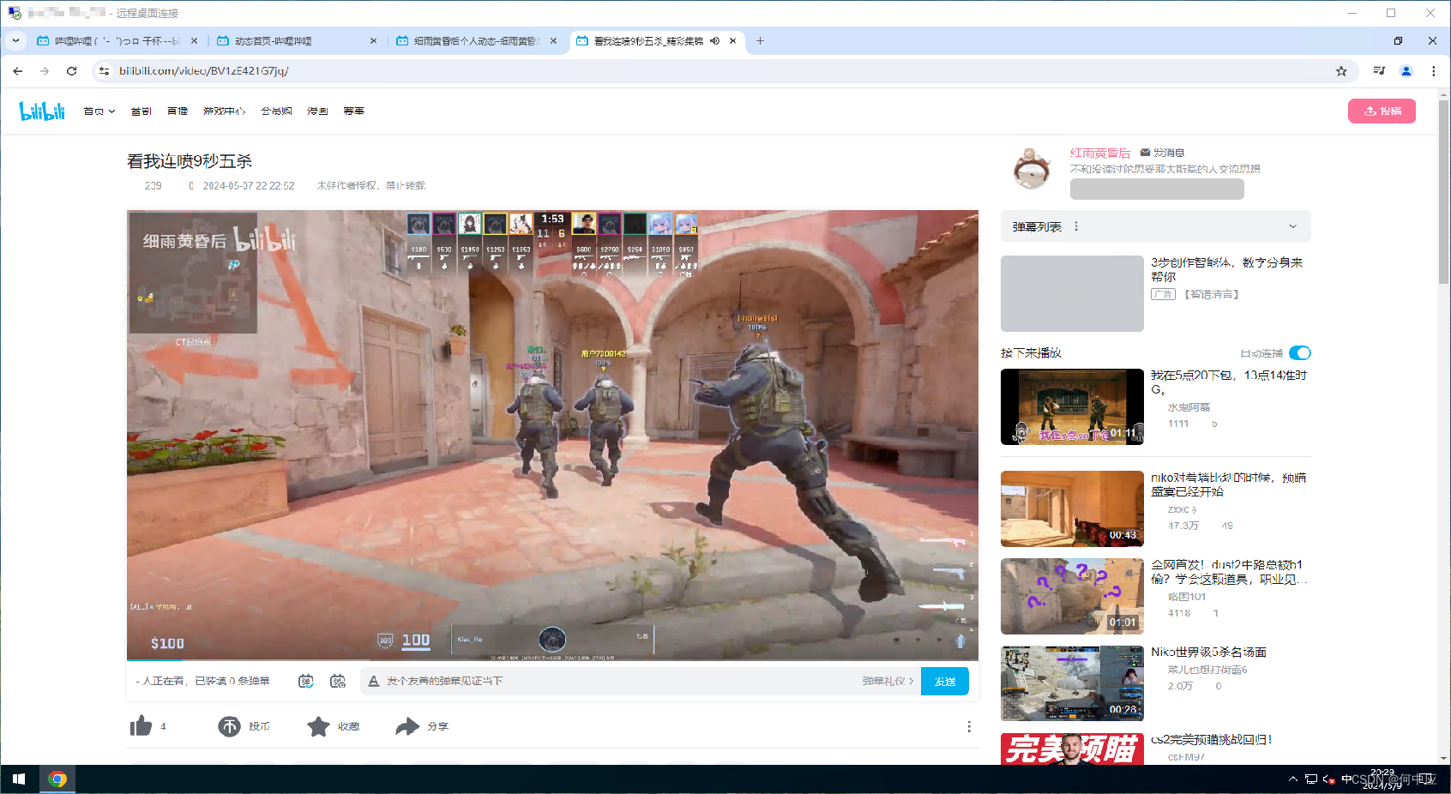
Task: Open 赛事 in the navigation
Action: click(x=354, y=111)
